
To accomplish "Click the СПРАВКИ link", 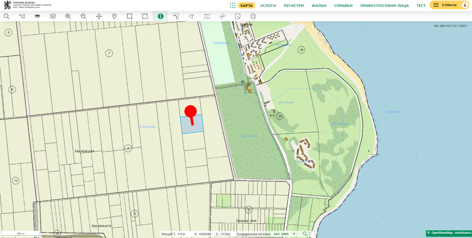I will (x=343, y=5).
